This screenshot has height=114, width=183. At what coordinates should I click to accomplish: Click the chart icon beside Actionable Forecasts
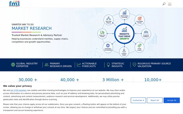click(x=79, y=65)
